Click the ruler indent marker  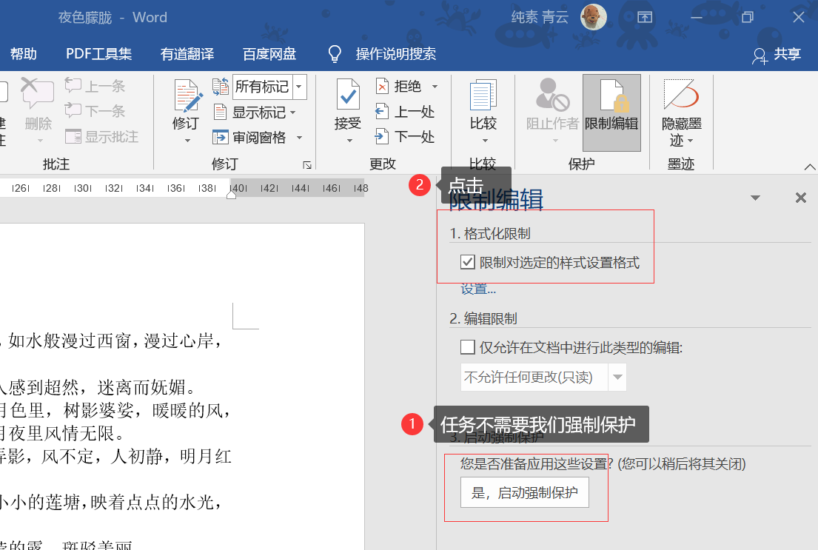point(232,194)
